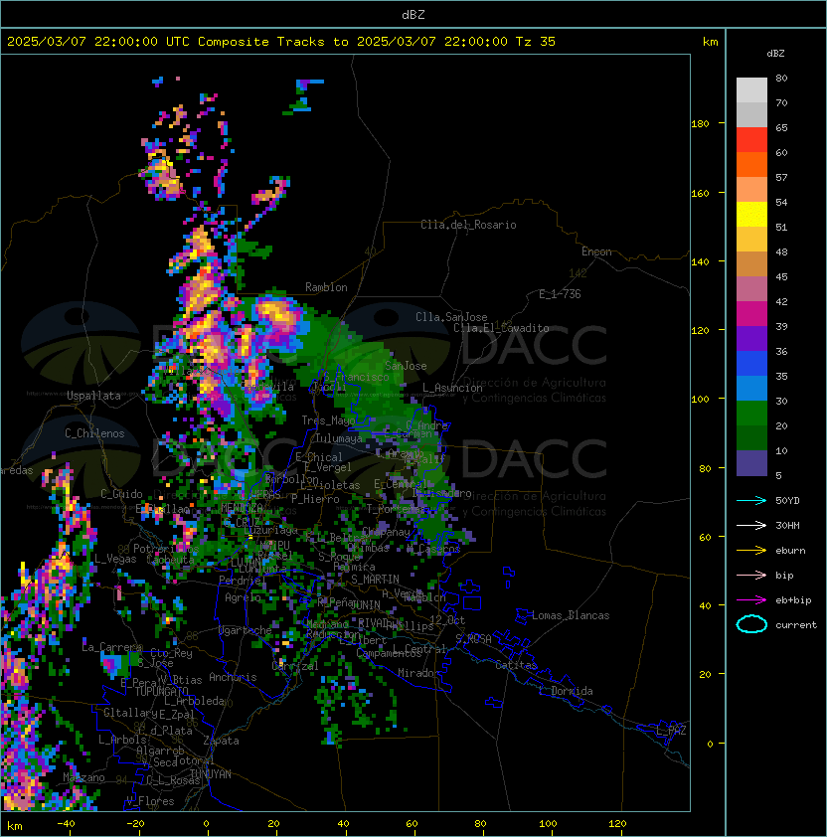This screenshot has width=827, height=837.
Task: Click the TUNUYAN map label
Action: (211, 774)
